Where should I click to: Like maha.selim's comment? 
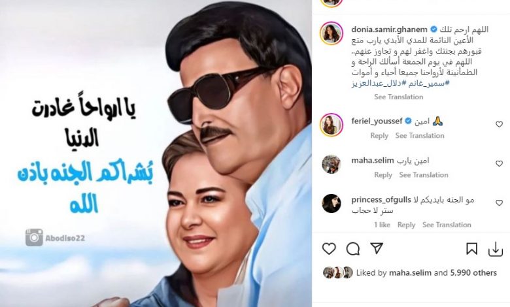click(499, 164)
